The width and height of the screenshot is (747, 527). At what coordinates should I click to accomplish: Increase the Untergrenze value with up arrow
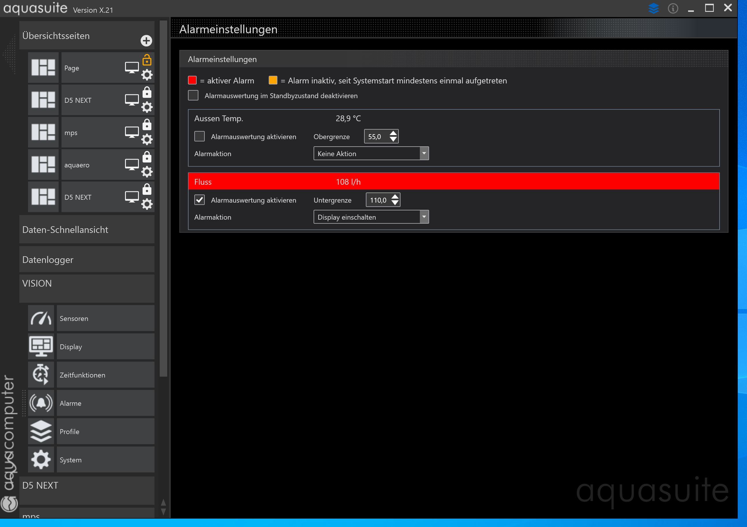pyautogui.click(x=395, y=196)
